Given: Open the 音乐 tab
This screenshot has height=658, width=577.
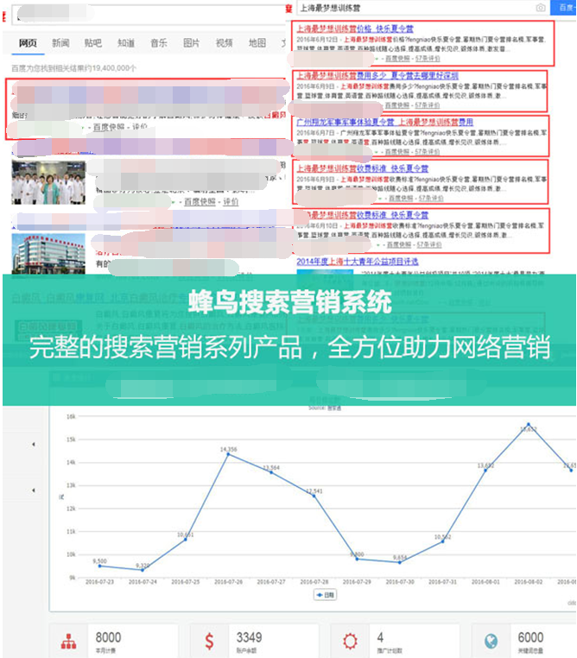Looking at the screenshot, I should coord(159,43).
